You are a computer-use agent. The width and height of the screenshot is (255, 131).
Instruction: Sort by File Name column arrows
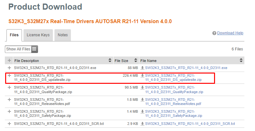point(241,60)
